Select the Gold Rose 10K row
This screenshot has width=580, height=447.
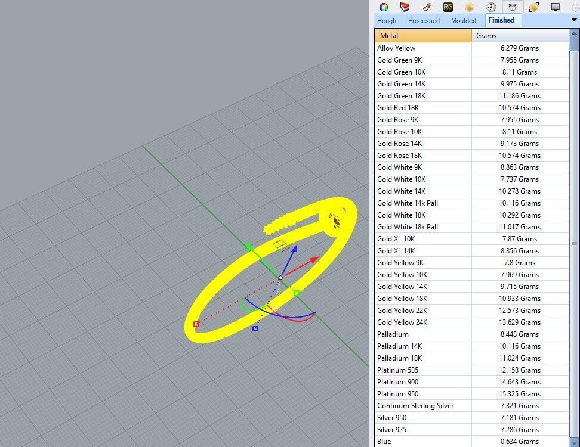[x=471, y=132]
